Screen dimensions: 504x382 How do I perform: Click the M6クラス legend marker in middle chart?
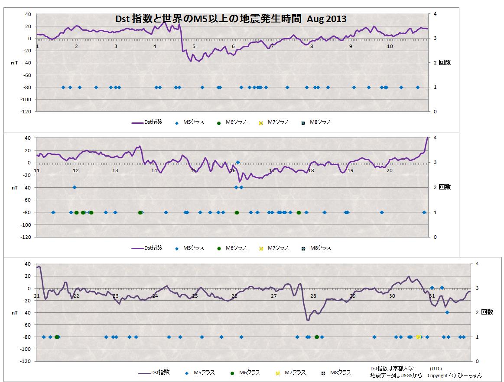click(x=219, y=248)
